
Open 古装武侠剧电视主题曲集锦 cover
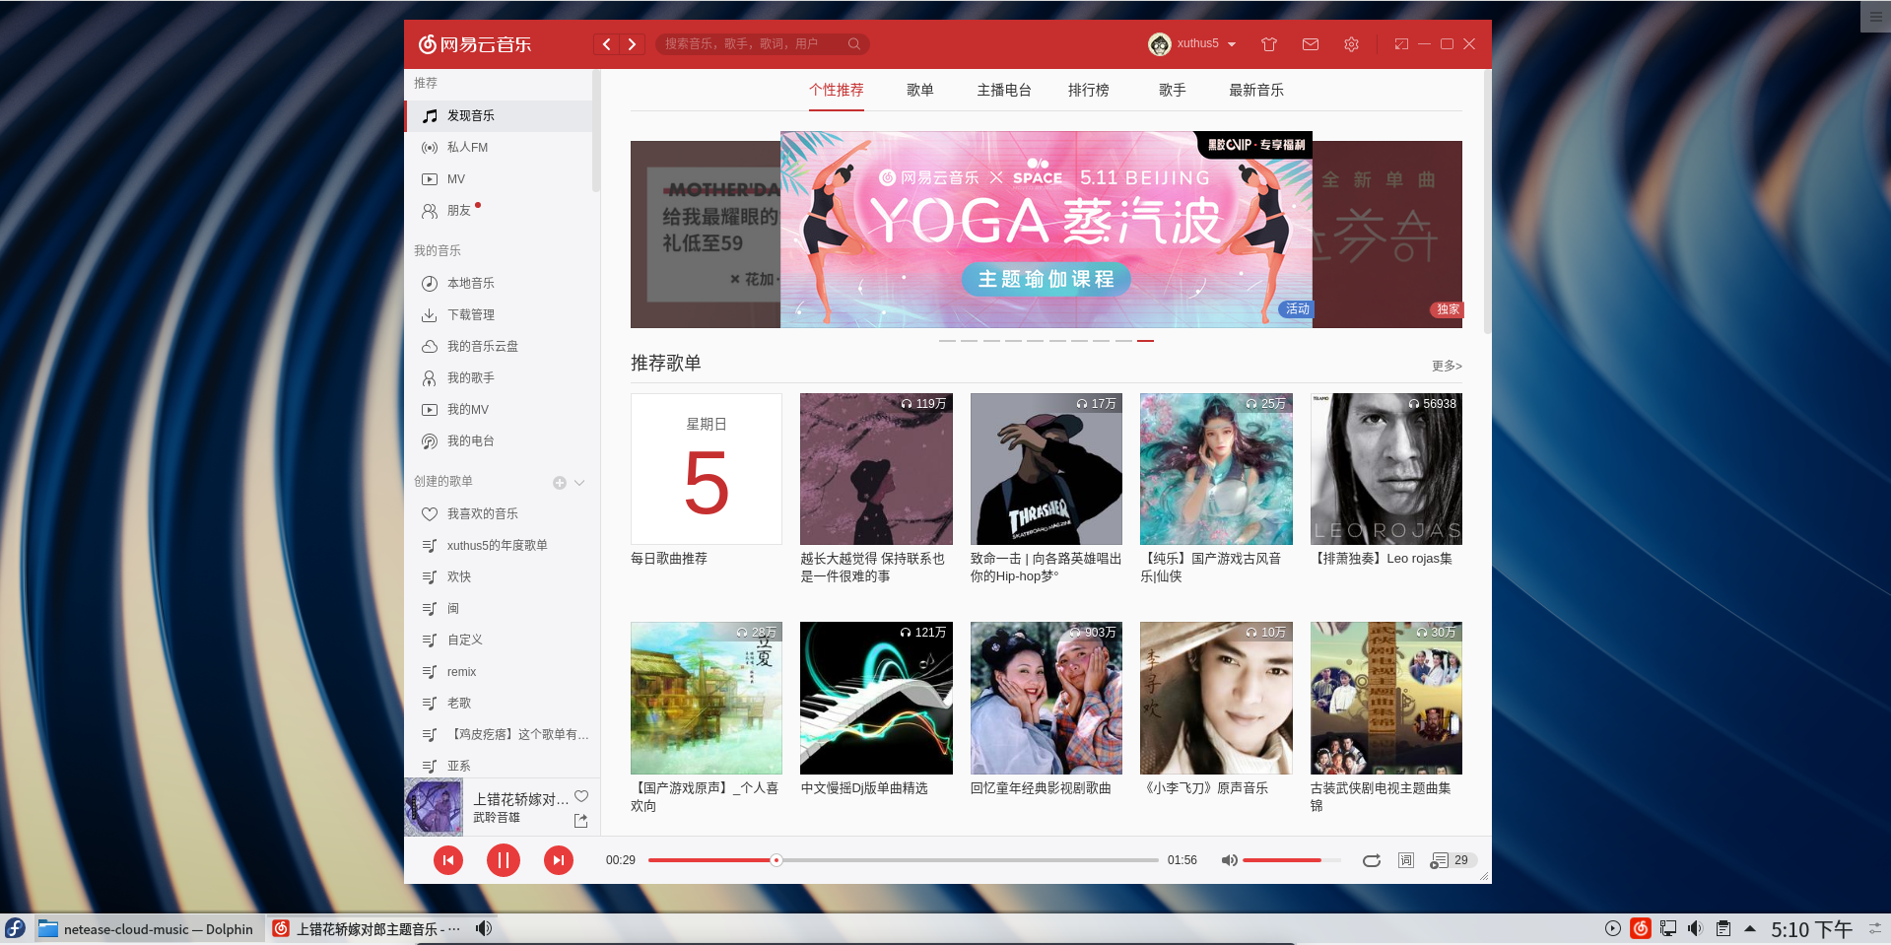point(1386,698)
